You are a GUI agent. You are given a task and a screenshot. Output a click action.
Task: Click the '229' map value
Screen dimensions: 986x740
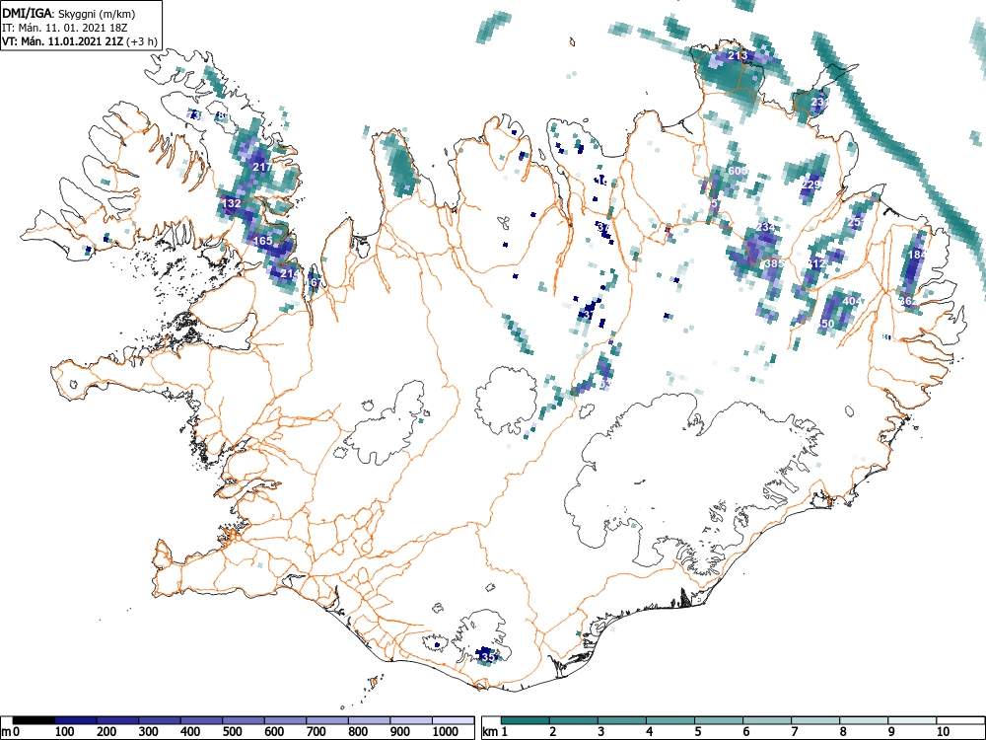click(x=810, y=185)
